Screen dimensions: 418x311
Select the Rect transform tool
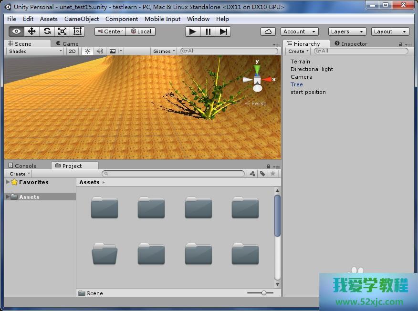(x=77, y=31)
